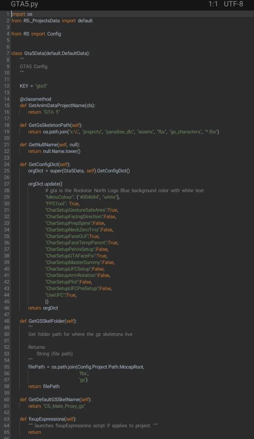
Task: Click 'from RS import Config' line
Action: point(36,34)
